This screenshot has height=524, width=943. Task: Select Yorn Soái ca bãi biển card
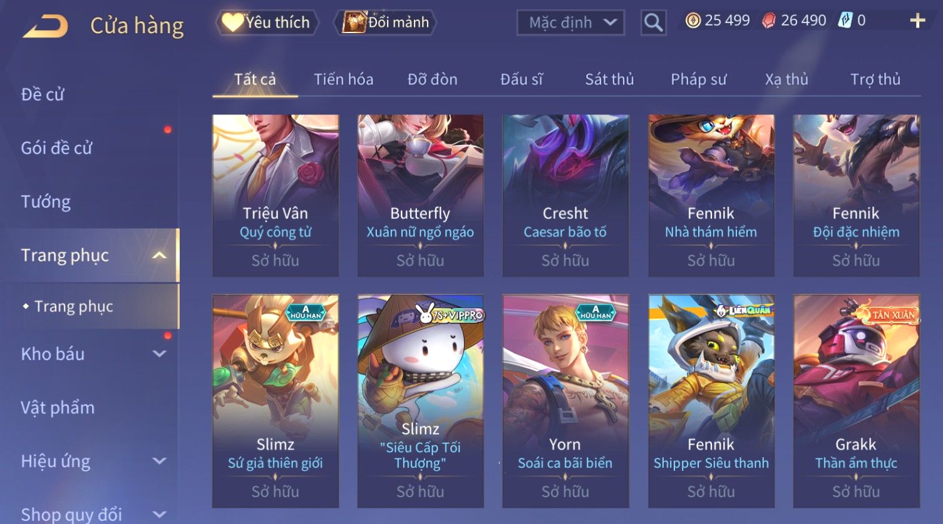565,401
